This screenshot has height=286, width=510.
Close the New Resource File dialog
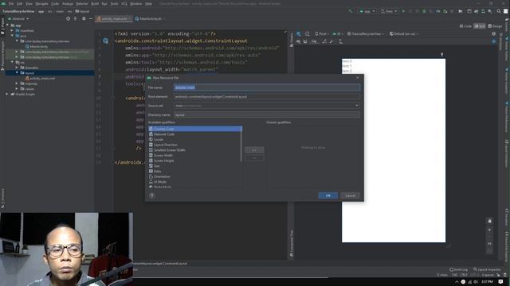point(358,78)
